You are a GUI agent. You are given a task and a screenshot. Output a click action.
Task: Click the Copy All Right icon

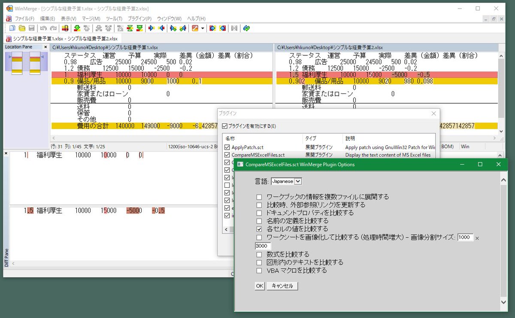tap(212, 28)
